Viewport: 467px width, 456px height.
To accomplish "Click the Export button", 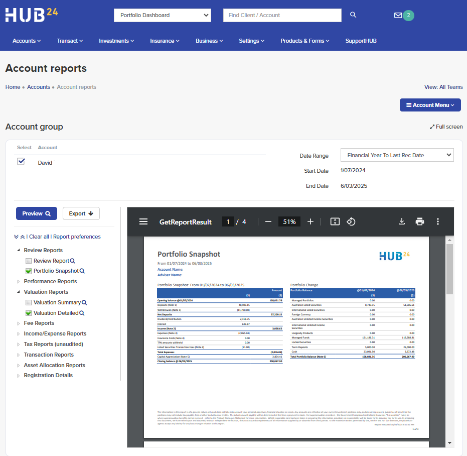I will [81, 213].
